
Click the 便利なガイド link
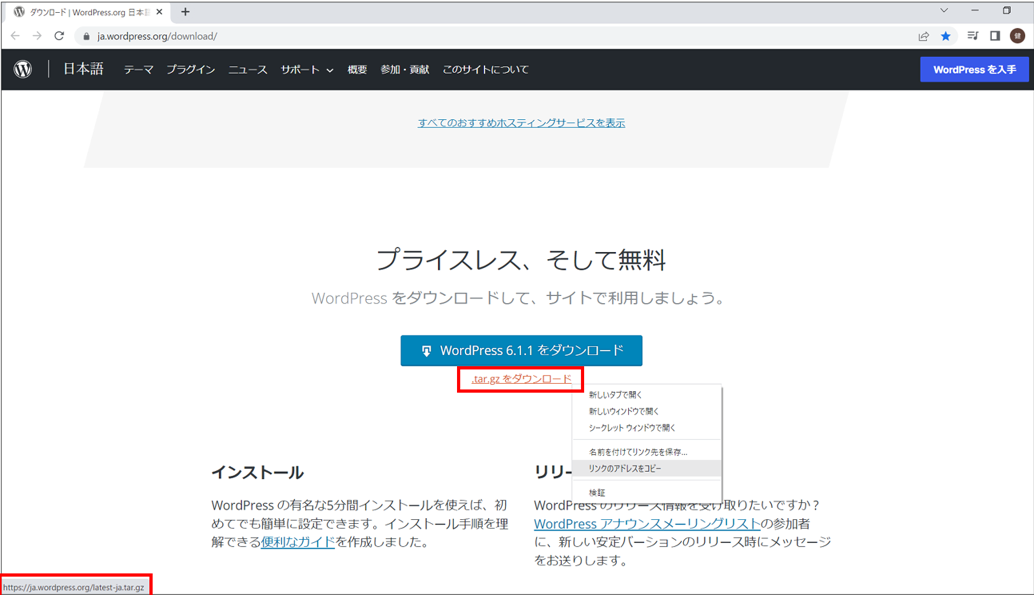point(298,542)
